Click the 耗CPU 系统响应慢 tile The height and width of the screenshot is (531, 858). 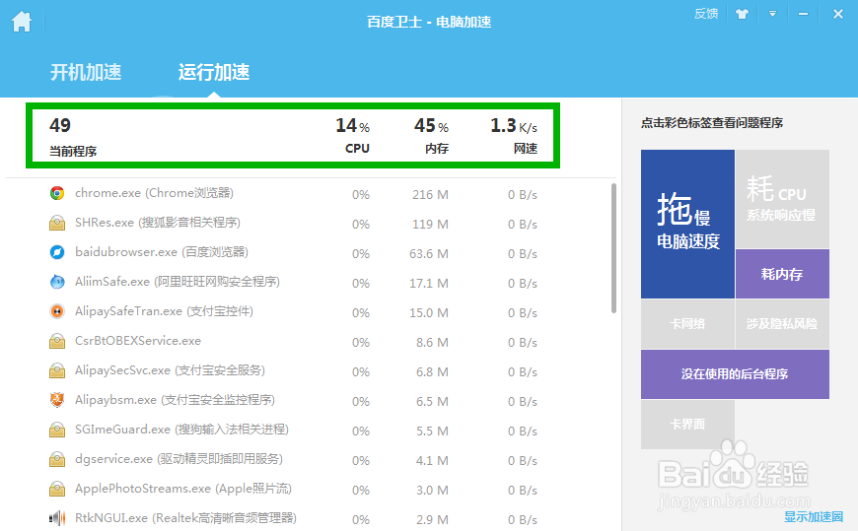coord(782,199)
